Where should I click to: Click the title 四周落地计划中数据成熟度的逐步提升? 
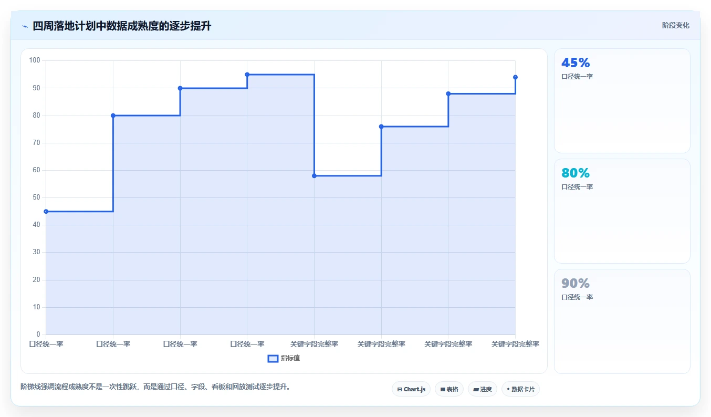click(x=122, y=26)
